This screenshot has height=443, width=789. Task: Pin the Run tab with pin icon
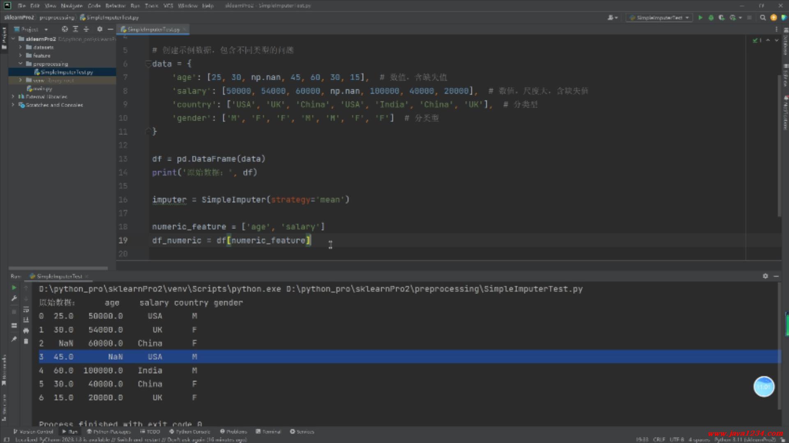point(14,339)
